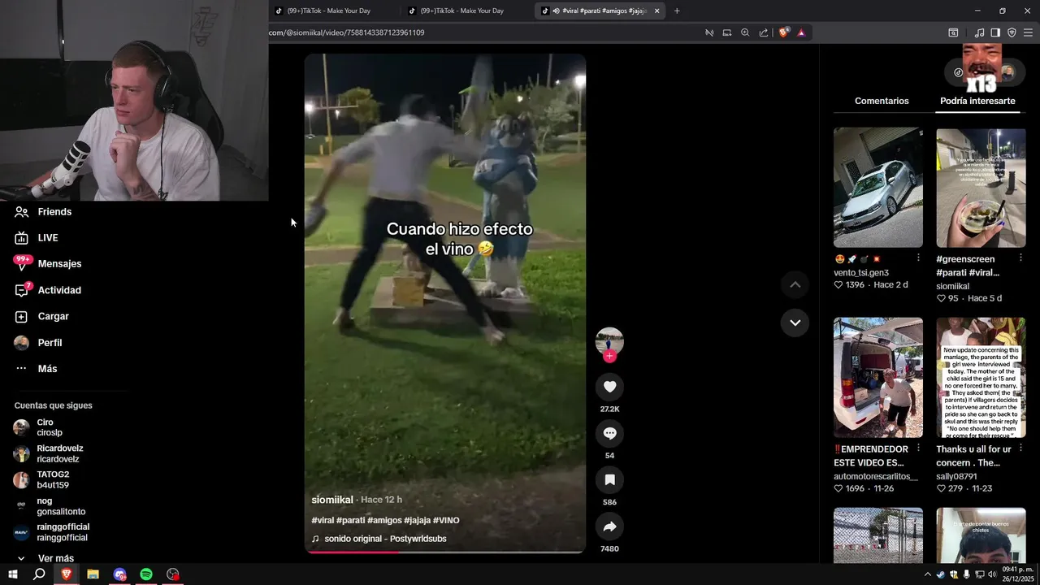This screenshot has height=585, width=1040.
Task: Open the floating TikTok player profile avatar
Action: point(1007,72)
